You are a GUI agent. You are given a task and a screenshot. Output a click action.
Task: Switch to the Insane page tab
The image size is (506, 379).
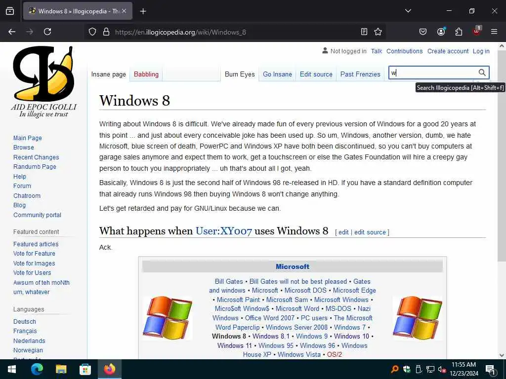(108, 75)
